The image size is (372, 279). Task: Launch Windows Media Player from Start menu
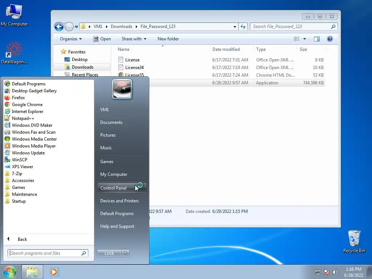pos(34,146)
